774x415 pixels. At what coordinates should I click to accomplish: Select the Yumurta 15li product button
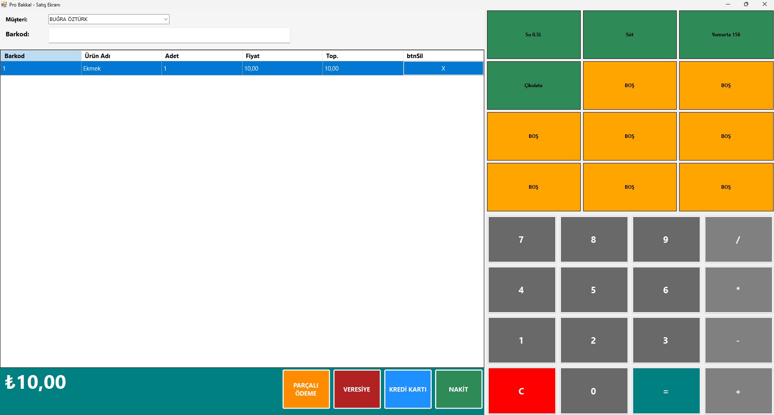coord(726,35)
